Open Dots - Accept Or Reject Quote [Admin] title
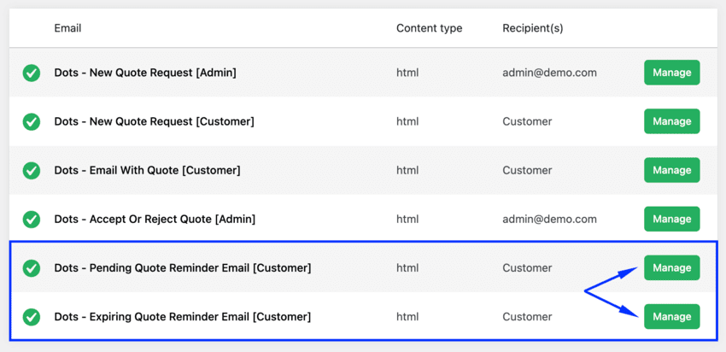726x352 pixels. (155, 219)
